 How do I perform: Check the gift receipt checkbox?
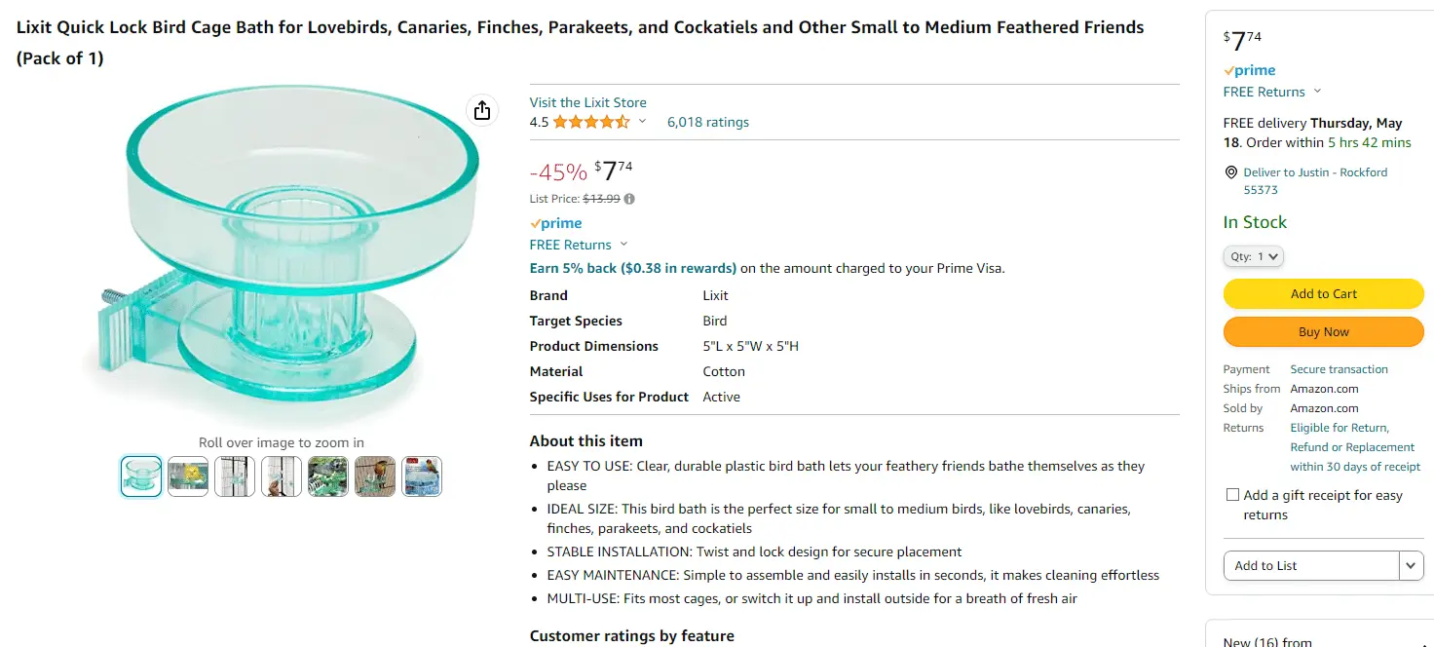(1232, 495)
